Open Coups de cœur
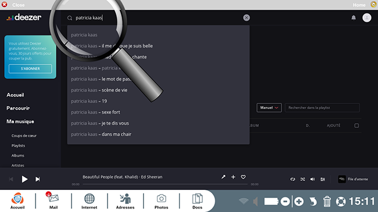Screen dimensions: 378x212 tap(24, 136)
